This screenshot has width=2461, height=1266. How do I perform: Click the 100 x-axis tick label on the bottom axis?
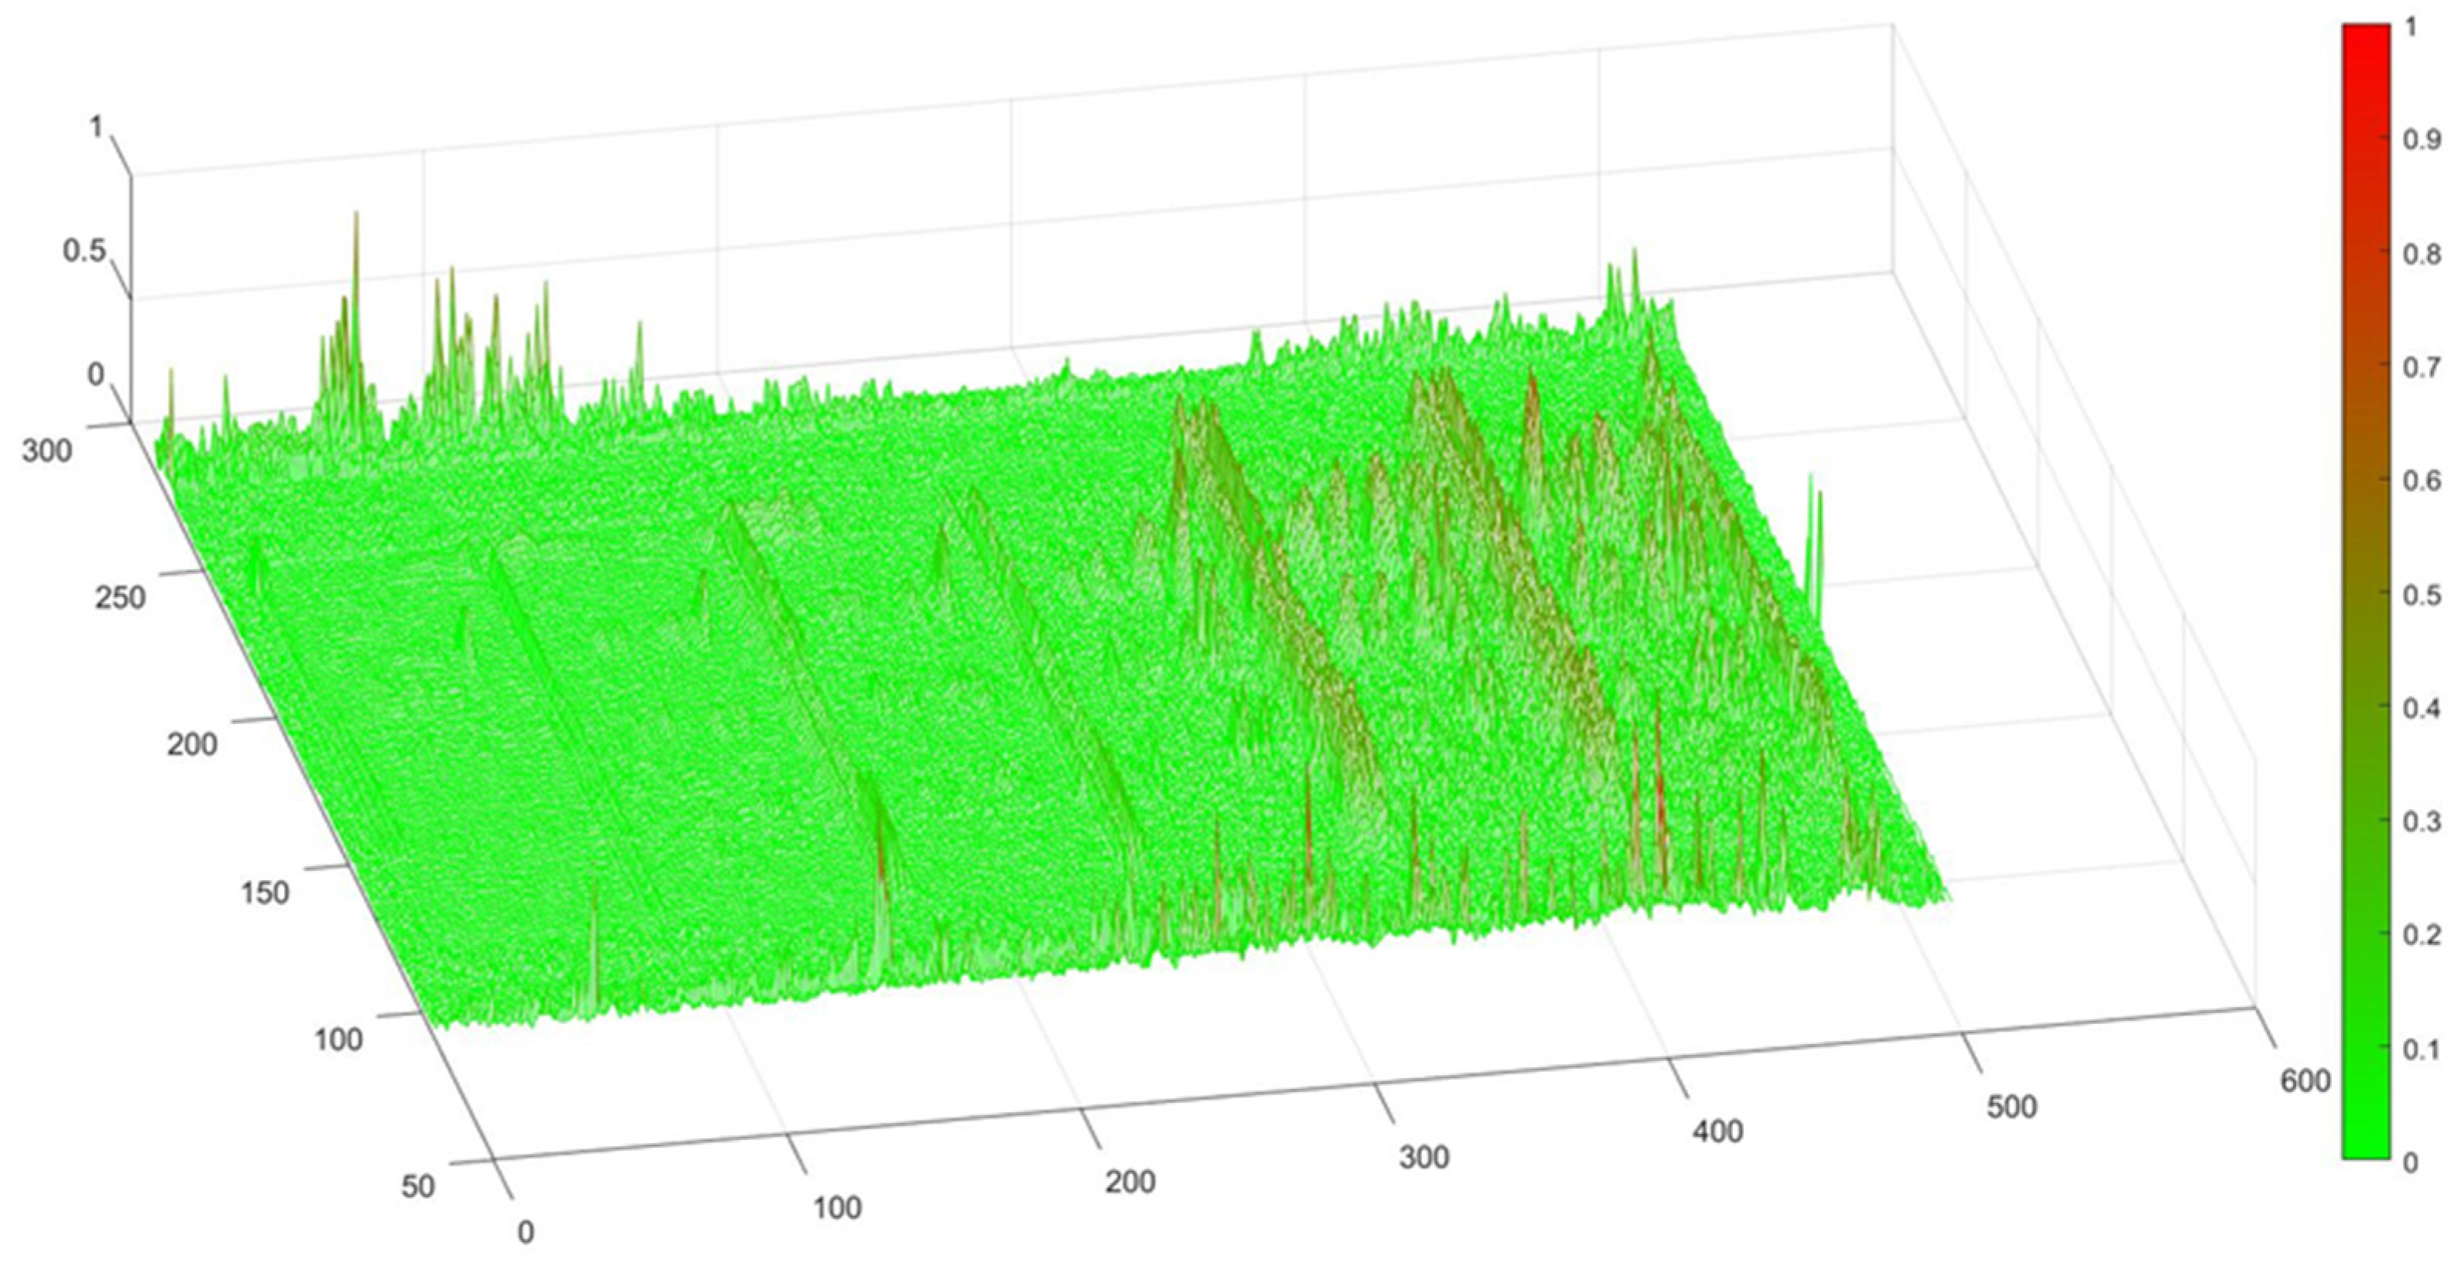point(837,1209)
